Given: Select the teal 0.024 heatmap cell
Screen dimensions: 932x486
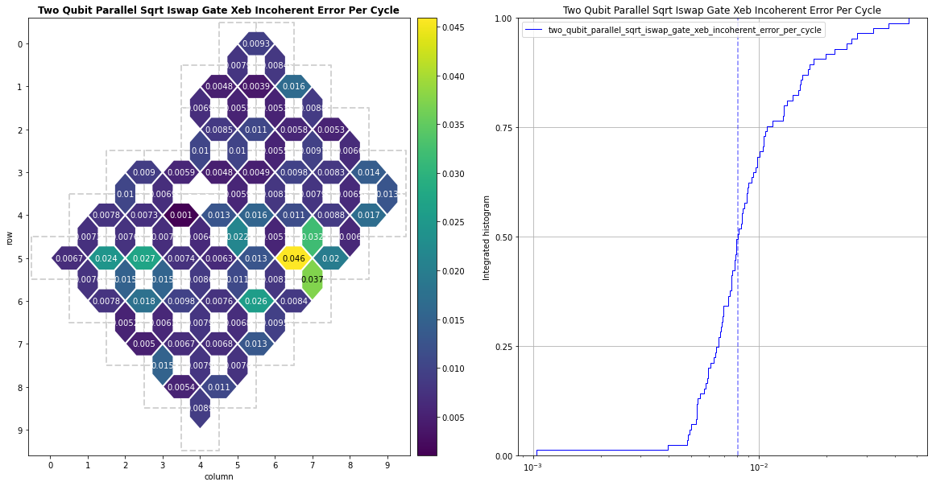Looking at the screenshot, I should coord(106,258).
